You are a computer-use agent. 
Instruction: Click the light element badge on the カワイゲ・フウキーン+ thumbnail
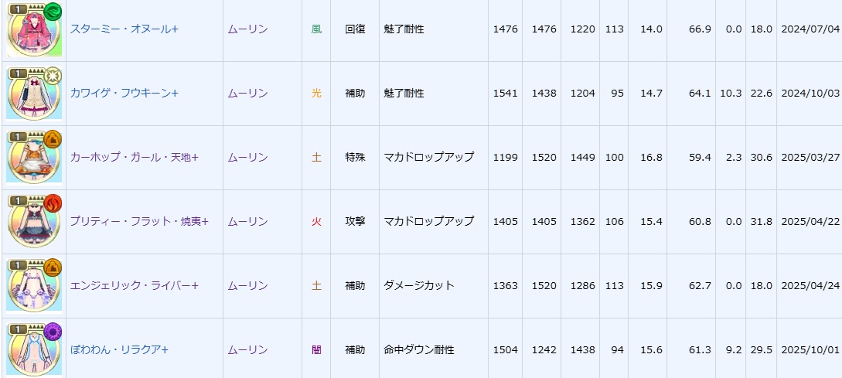pos(52,76)
